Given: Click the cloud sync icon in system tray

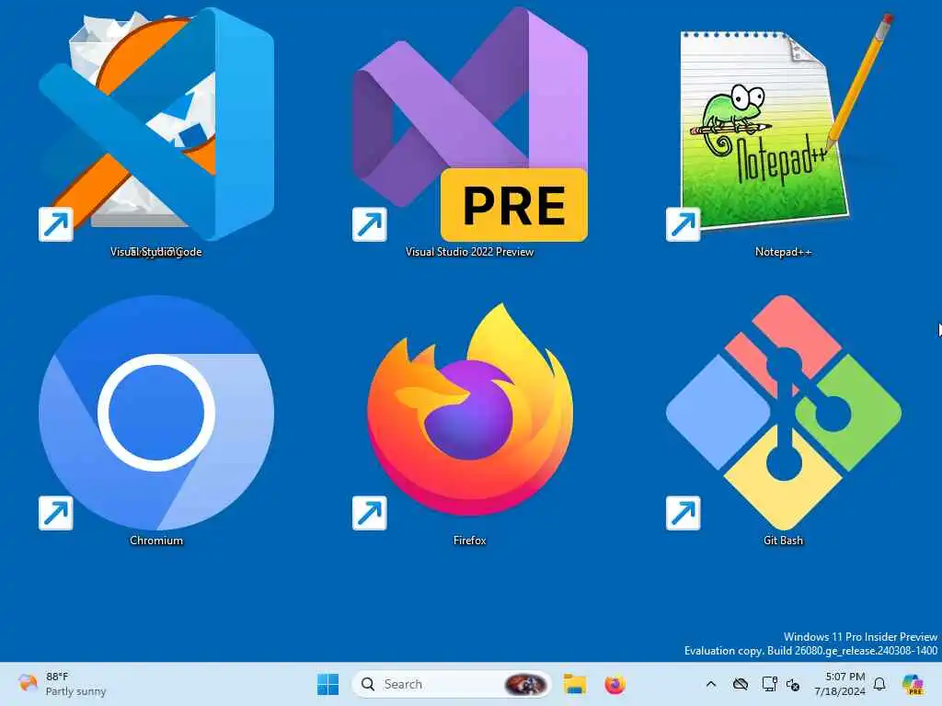Looking at the screenshot, I should tap(741, 684).
